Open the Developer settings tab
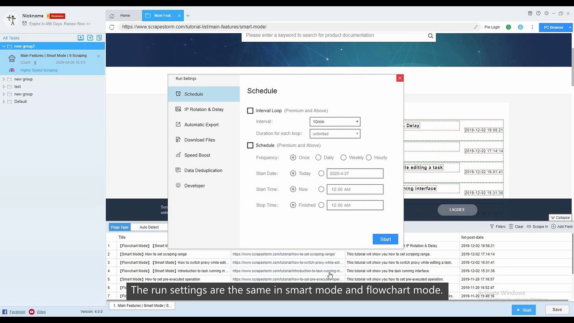The width and height of the screenshot is (574, 323). 204,186
